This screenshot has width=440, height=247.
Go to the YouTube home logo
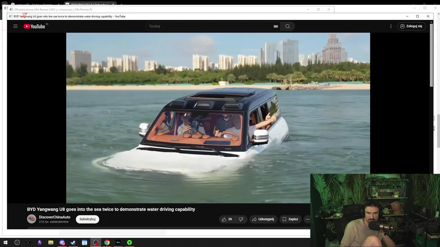click(x=34, y=26)
